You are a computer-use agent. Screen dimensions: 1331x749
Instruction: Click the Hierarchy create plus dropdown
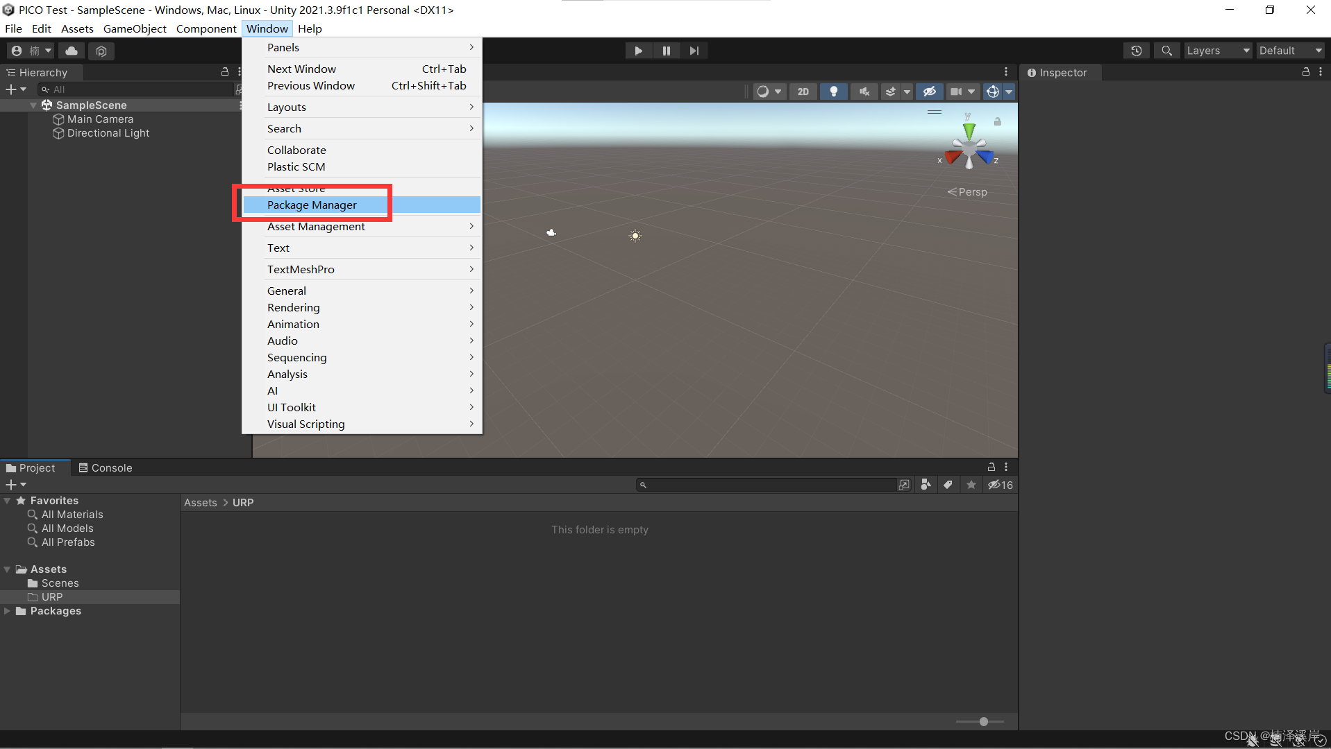[16, 89]
